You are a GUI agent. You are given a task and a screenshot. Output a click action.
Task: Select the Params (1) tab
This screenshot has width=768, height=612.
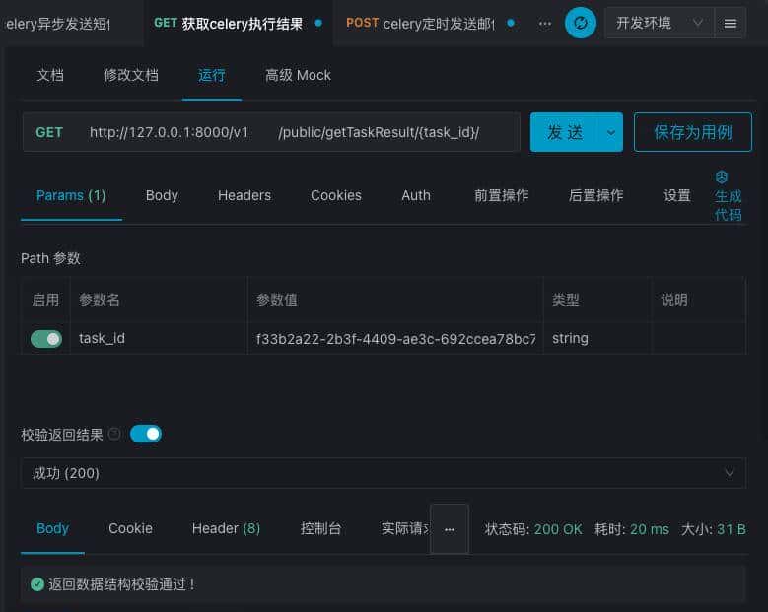click(x=71, y=196)
